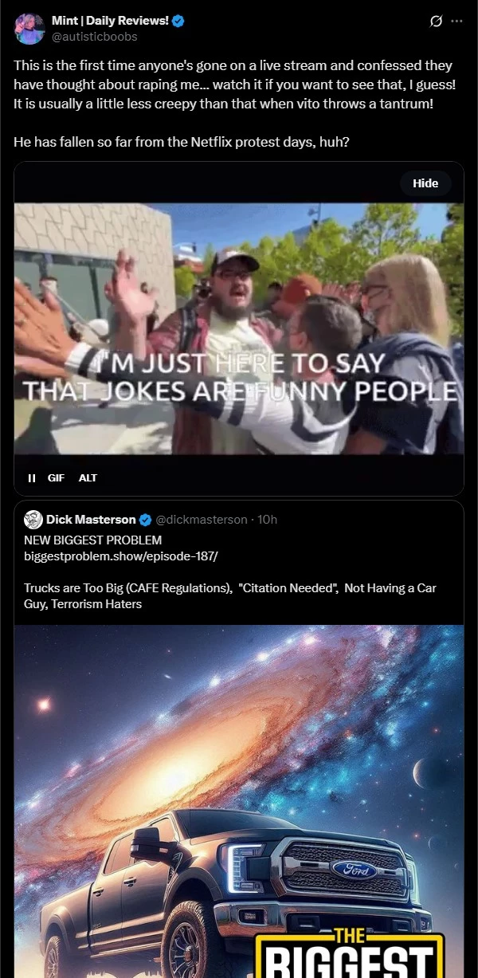The width and height of the screenshot is (478, 978).
Task: Open the three-dot more options menu
Action: [x=456, y=22]
